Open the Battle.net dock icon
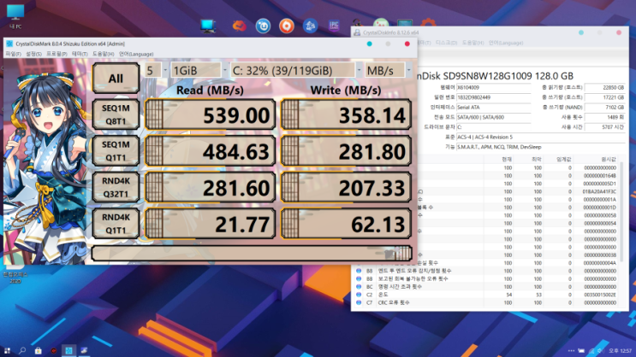This screenshot has height=357, width=636. tap(310, 26)
